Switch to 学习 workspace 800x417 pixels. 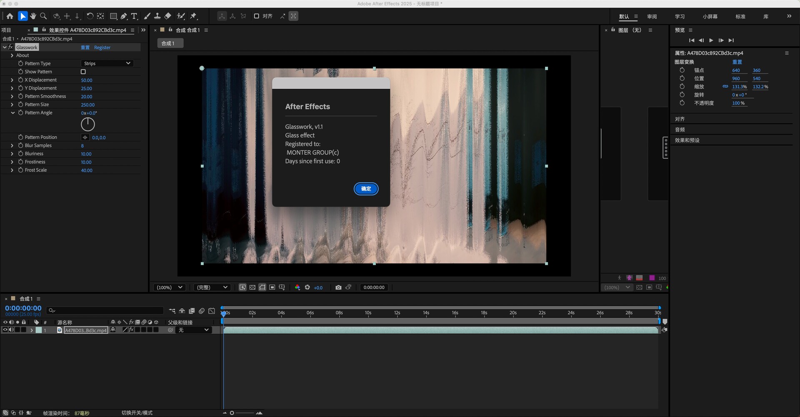click(680, 17)
